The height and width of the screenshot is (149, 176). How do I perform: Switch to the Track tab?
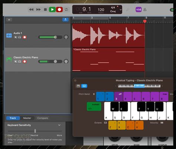click(13, 118)
